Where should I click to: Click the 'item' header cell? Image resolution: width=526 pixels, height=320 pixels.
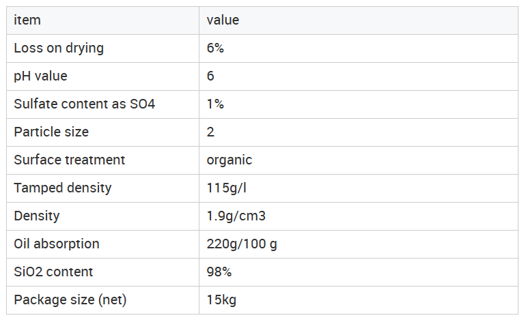point(27,20)
